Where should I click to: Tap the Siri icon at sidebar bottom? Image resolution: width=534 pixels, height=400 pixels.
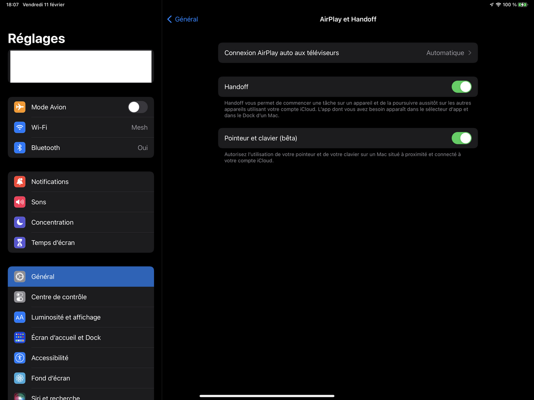click(20, 396)
